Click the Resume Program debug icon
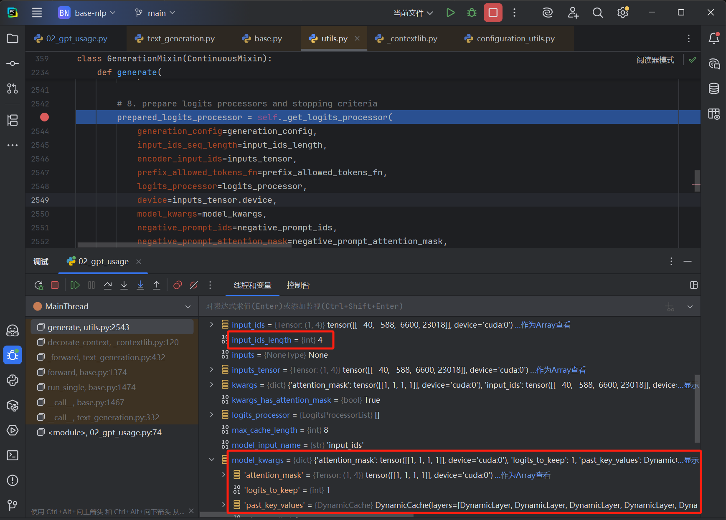Screen dimensions: 726x520 coord(75,285)
